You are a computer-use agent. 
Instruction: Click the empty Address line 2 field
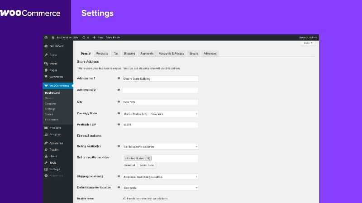(161, 90)
